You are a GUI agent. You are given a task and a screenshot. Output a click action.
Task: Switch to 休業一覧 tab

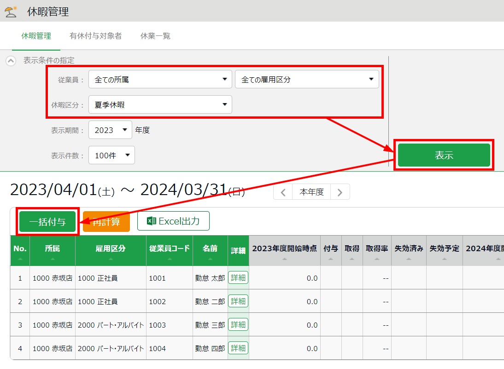pos(155,36)
